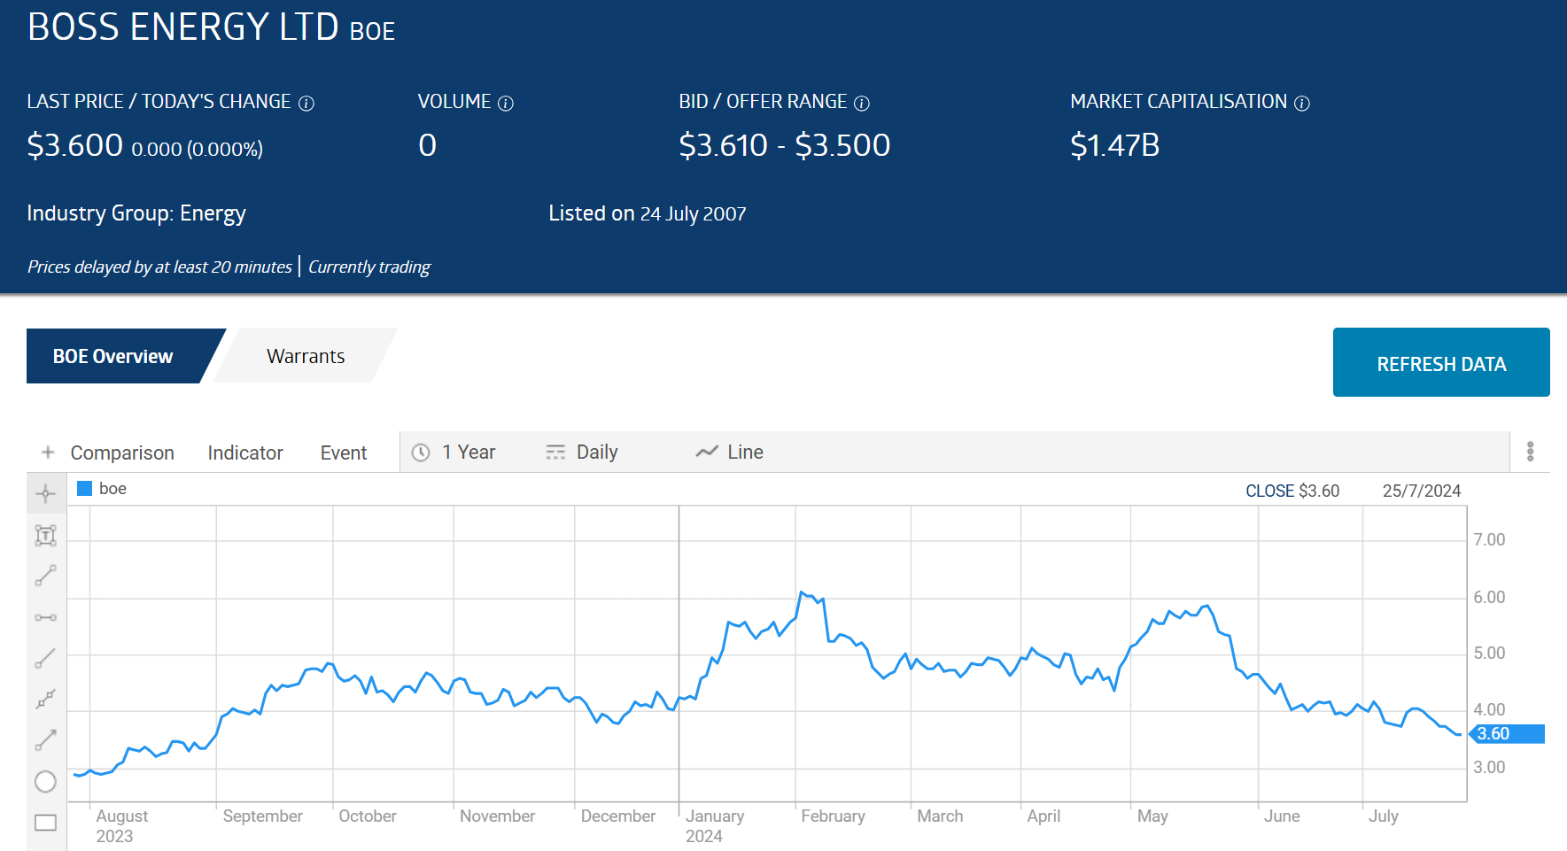Open the Event menu

pyautogui.click(x=344, y=453)
